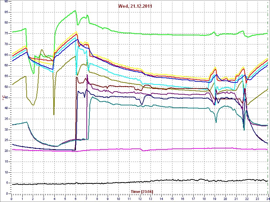This screenshot has height=202, width=270.
Task: Click hour label 2 on the time axis
Action: 33,198
